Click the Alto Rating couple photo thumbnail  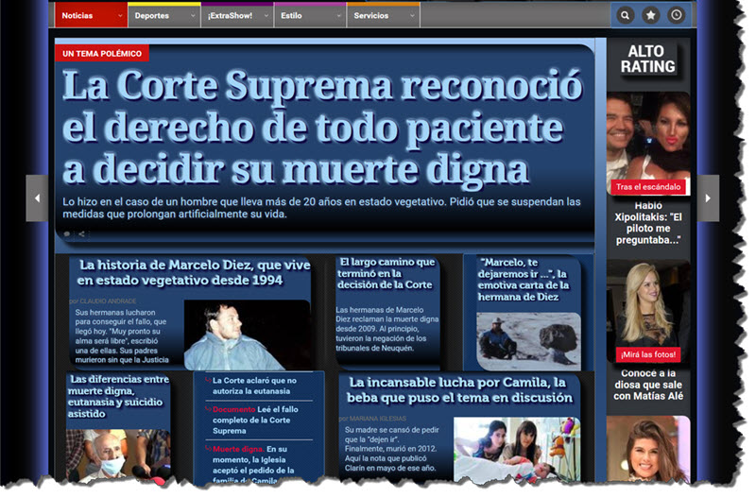(648, 144)
